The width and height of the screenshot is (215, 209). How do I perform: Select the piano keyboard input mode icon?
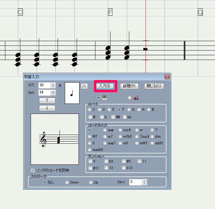pos(105,98)
